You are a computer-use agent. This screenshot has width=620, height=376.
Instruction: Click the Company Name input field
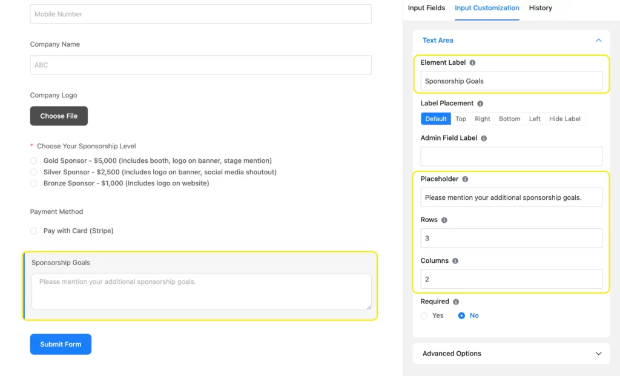(201, 65)
